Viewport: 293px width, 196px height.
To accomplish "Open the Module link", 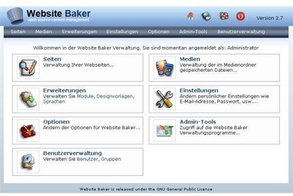I will click(x=85, y=96).
